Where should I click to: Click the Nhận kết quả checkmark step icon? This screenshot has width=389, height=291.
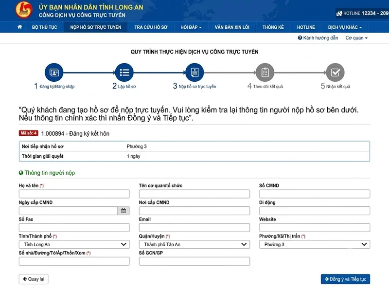click(x=335, y=72)
